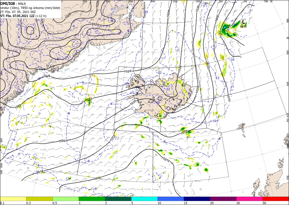Click the "15W" longitude label
289x205 pixels.
point(175,1)
